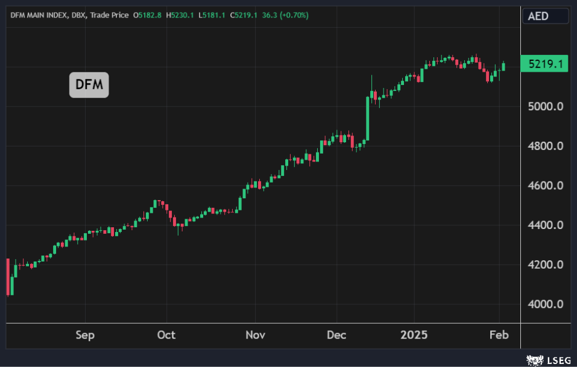This screenshot has width=577, height=367.
Task: Click the LSEG logo
Action: click(548, 360)
